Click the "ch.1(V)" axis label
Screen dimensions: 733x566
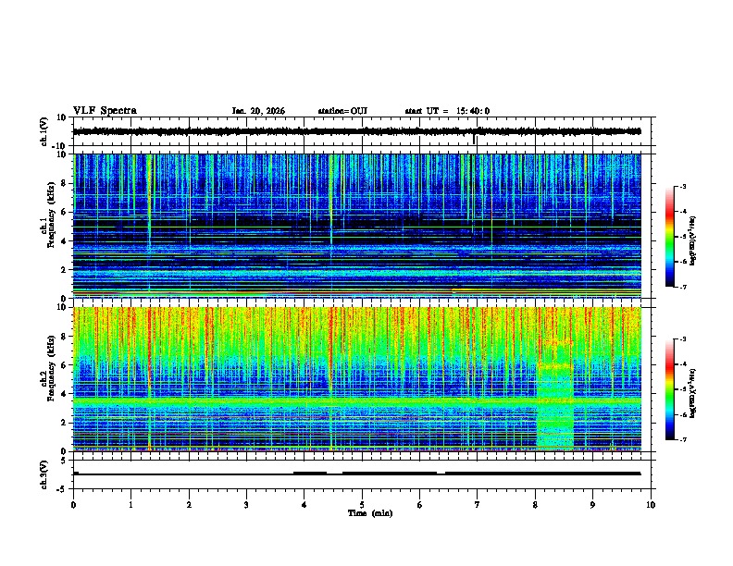(44, 131)
